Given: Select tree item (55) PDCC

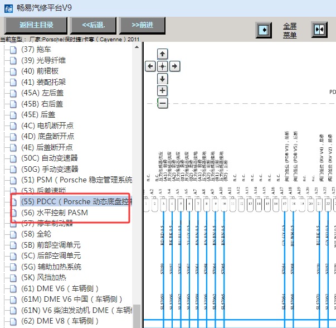Looking at the screenshot, I should click(76, 201).
